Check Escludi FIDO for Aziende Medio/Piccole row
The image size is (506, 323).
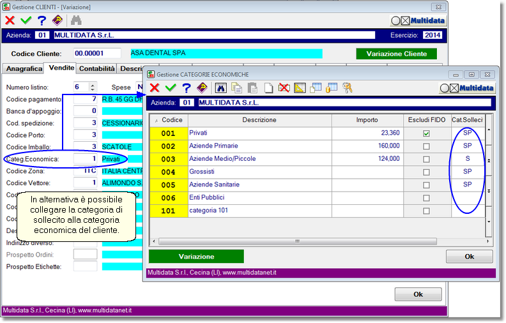[x=426, y=159]
